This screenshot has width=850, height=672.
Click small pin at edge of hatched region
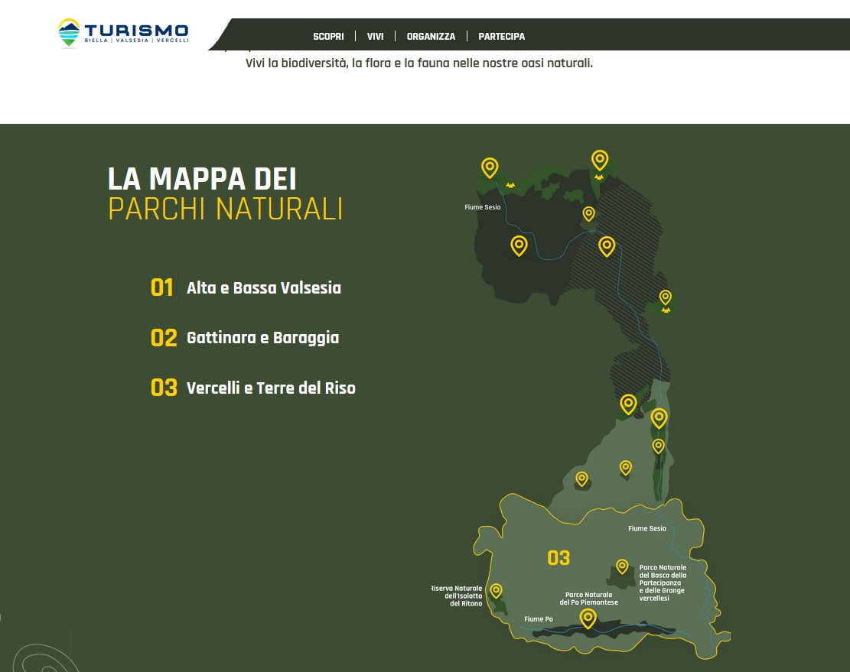tap(588, 213)
